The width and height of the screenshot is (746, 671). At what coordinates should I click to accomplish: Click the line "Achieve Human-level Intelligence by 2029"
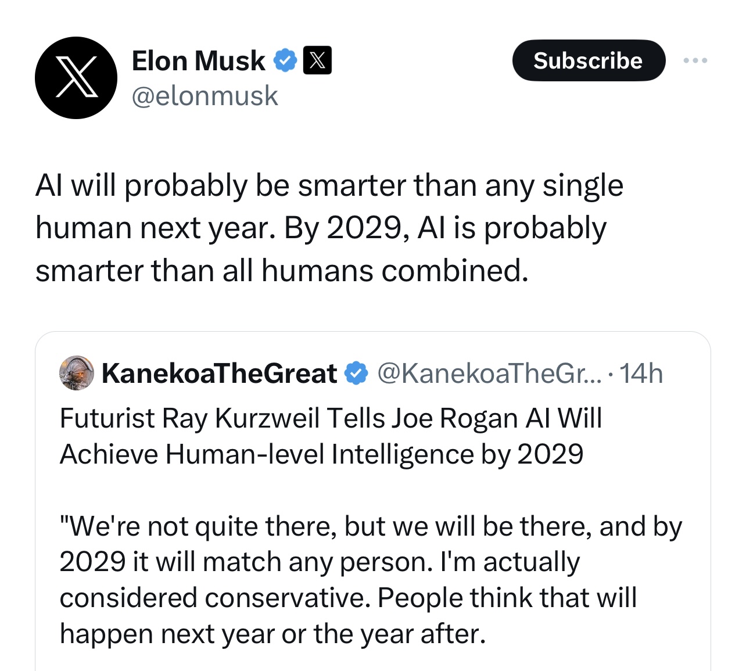point(321,454)
